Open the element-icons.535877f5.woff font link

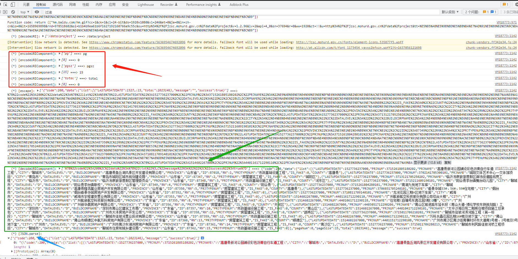[350, 42]
